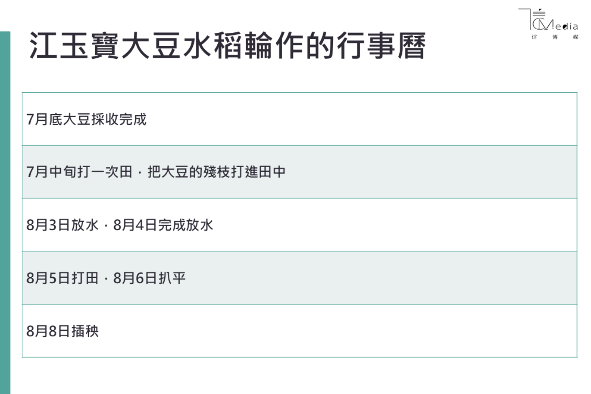This screenshot has width=591, height=394.
Task: Click the text '8月5日打田'
Action: 62,278
